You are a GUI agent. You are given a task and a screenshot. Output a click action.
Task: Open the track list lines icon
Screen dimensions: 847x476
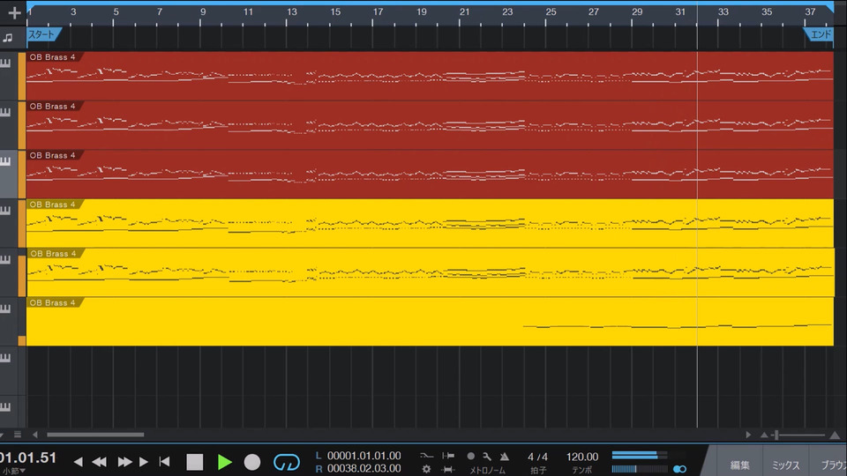(18, 435)
